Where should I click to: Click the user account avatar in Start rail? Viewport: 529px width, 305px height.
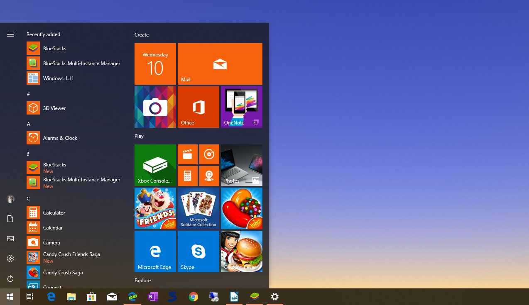pos(10,199)
